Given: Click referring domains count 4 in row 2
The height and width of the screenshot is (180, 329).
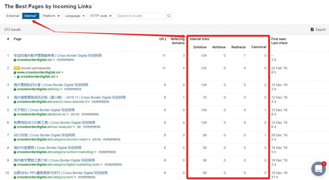Looking at the screenshot, I should (x=183, y=68).
